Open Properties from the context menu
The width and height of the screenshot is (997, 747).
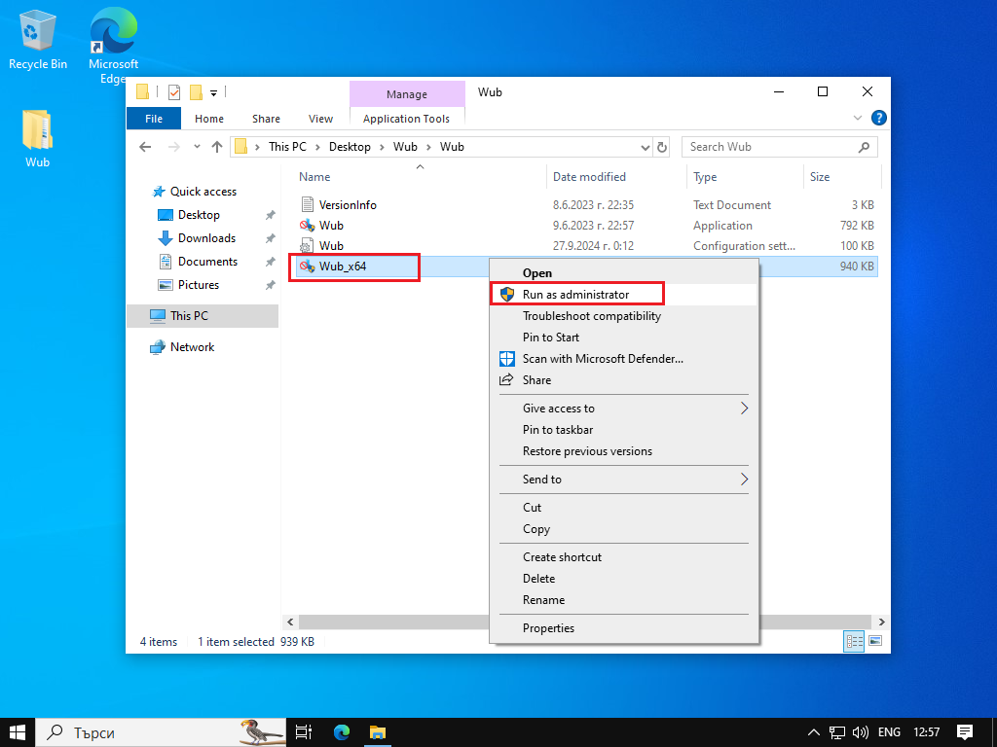[x=624, y=628]
